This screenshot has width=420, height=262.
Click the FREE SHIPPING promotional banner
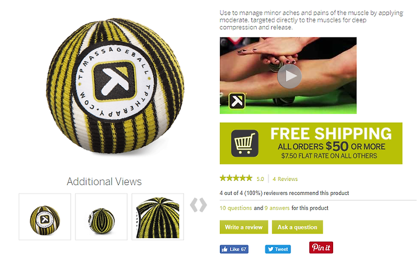tap(311, 144)
